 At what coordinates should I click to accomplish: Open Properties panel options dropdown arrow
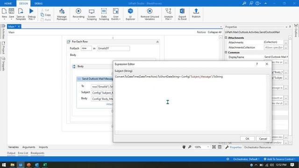pyautogui.click(x=286, y=27)
